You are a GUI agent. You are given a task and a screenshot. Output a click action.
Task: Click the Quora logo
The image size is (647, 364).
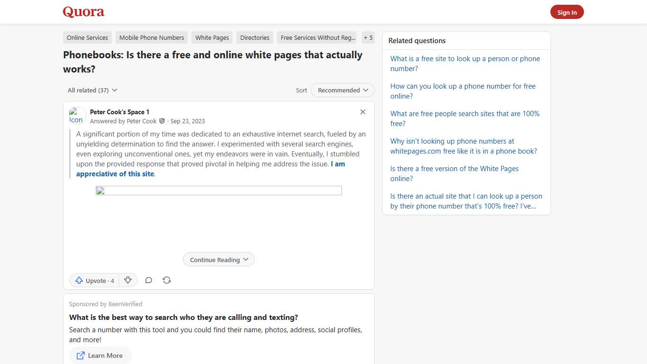click(x=83, y=12)
